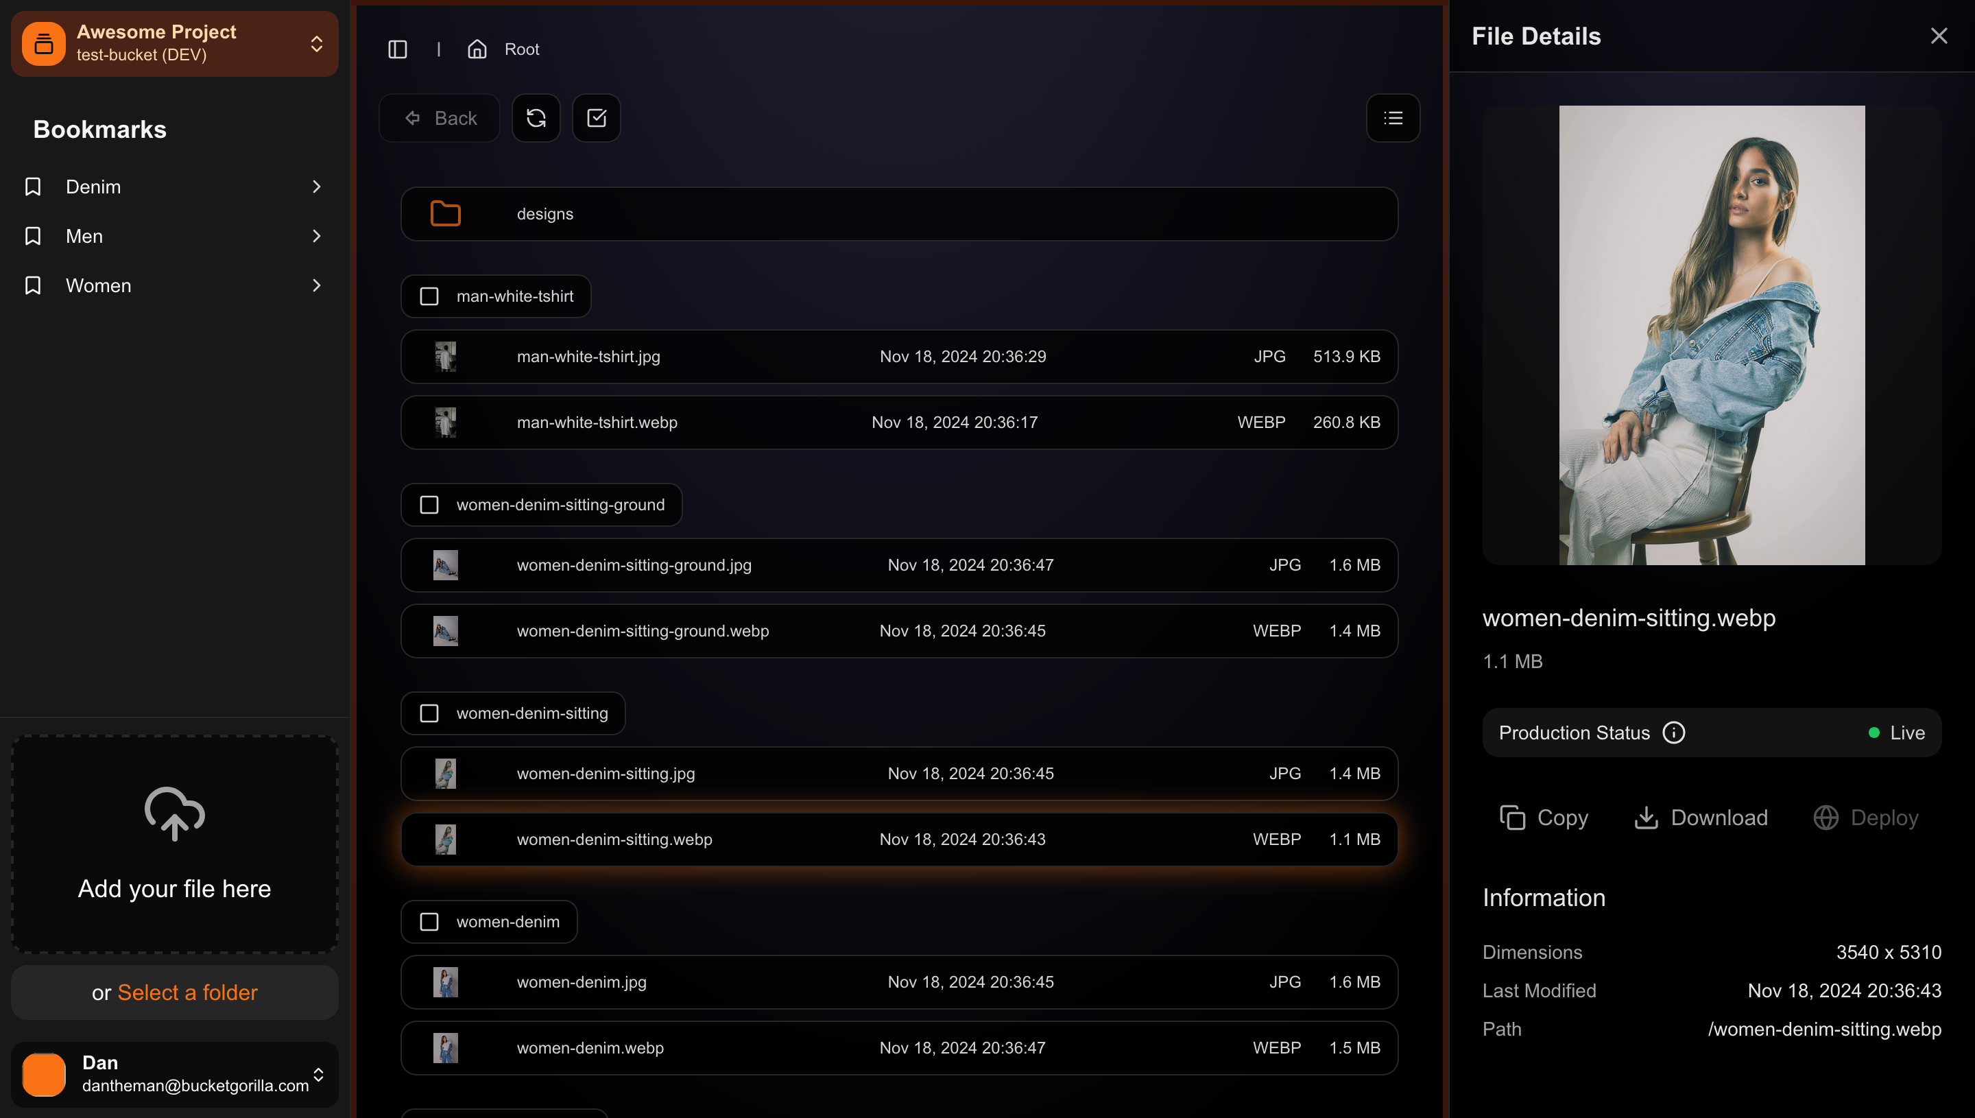Click the 513.9 KB size cell

(1346, 356)
